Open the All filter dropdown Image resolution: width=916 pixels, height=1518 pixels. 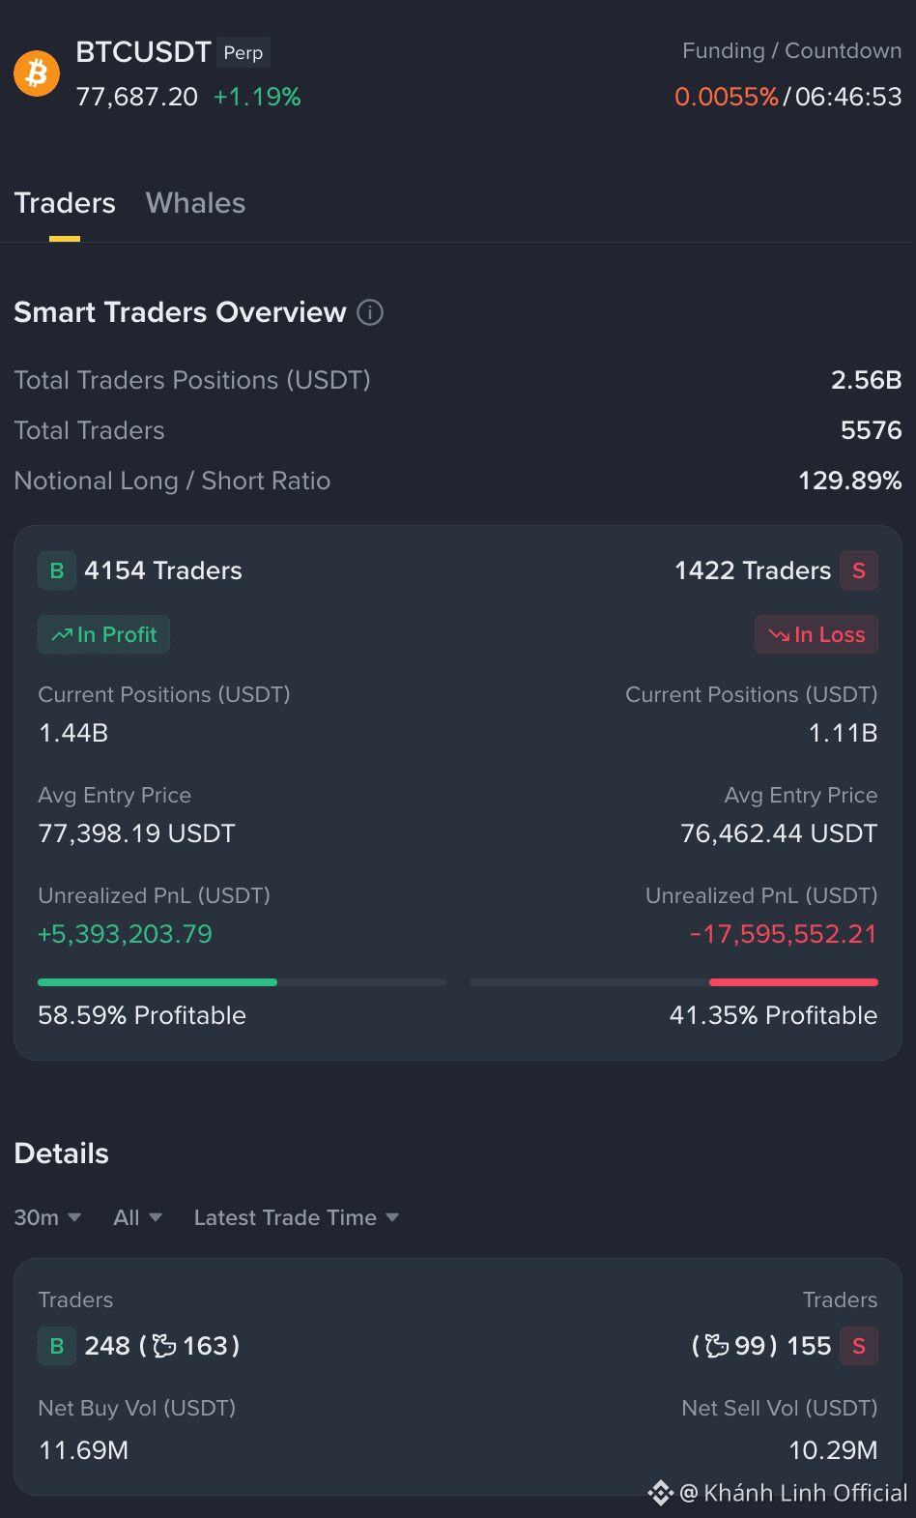pyautogui.click(x=137, y=1217)
